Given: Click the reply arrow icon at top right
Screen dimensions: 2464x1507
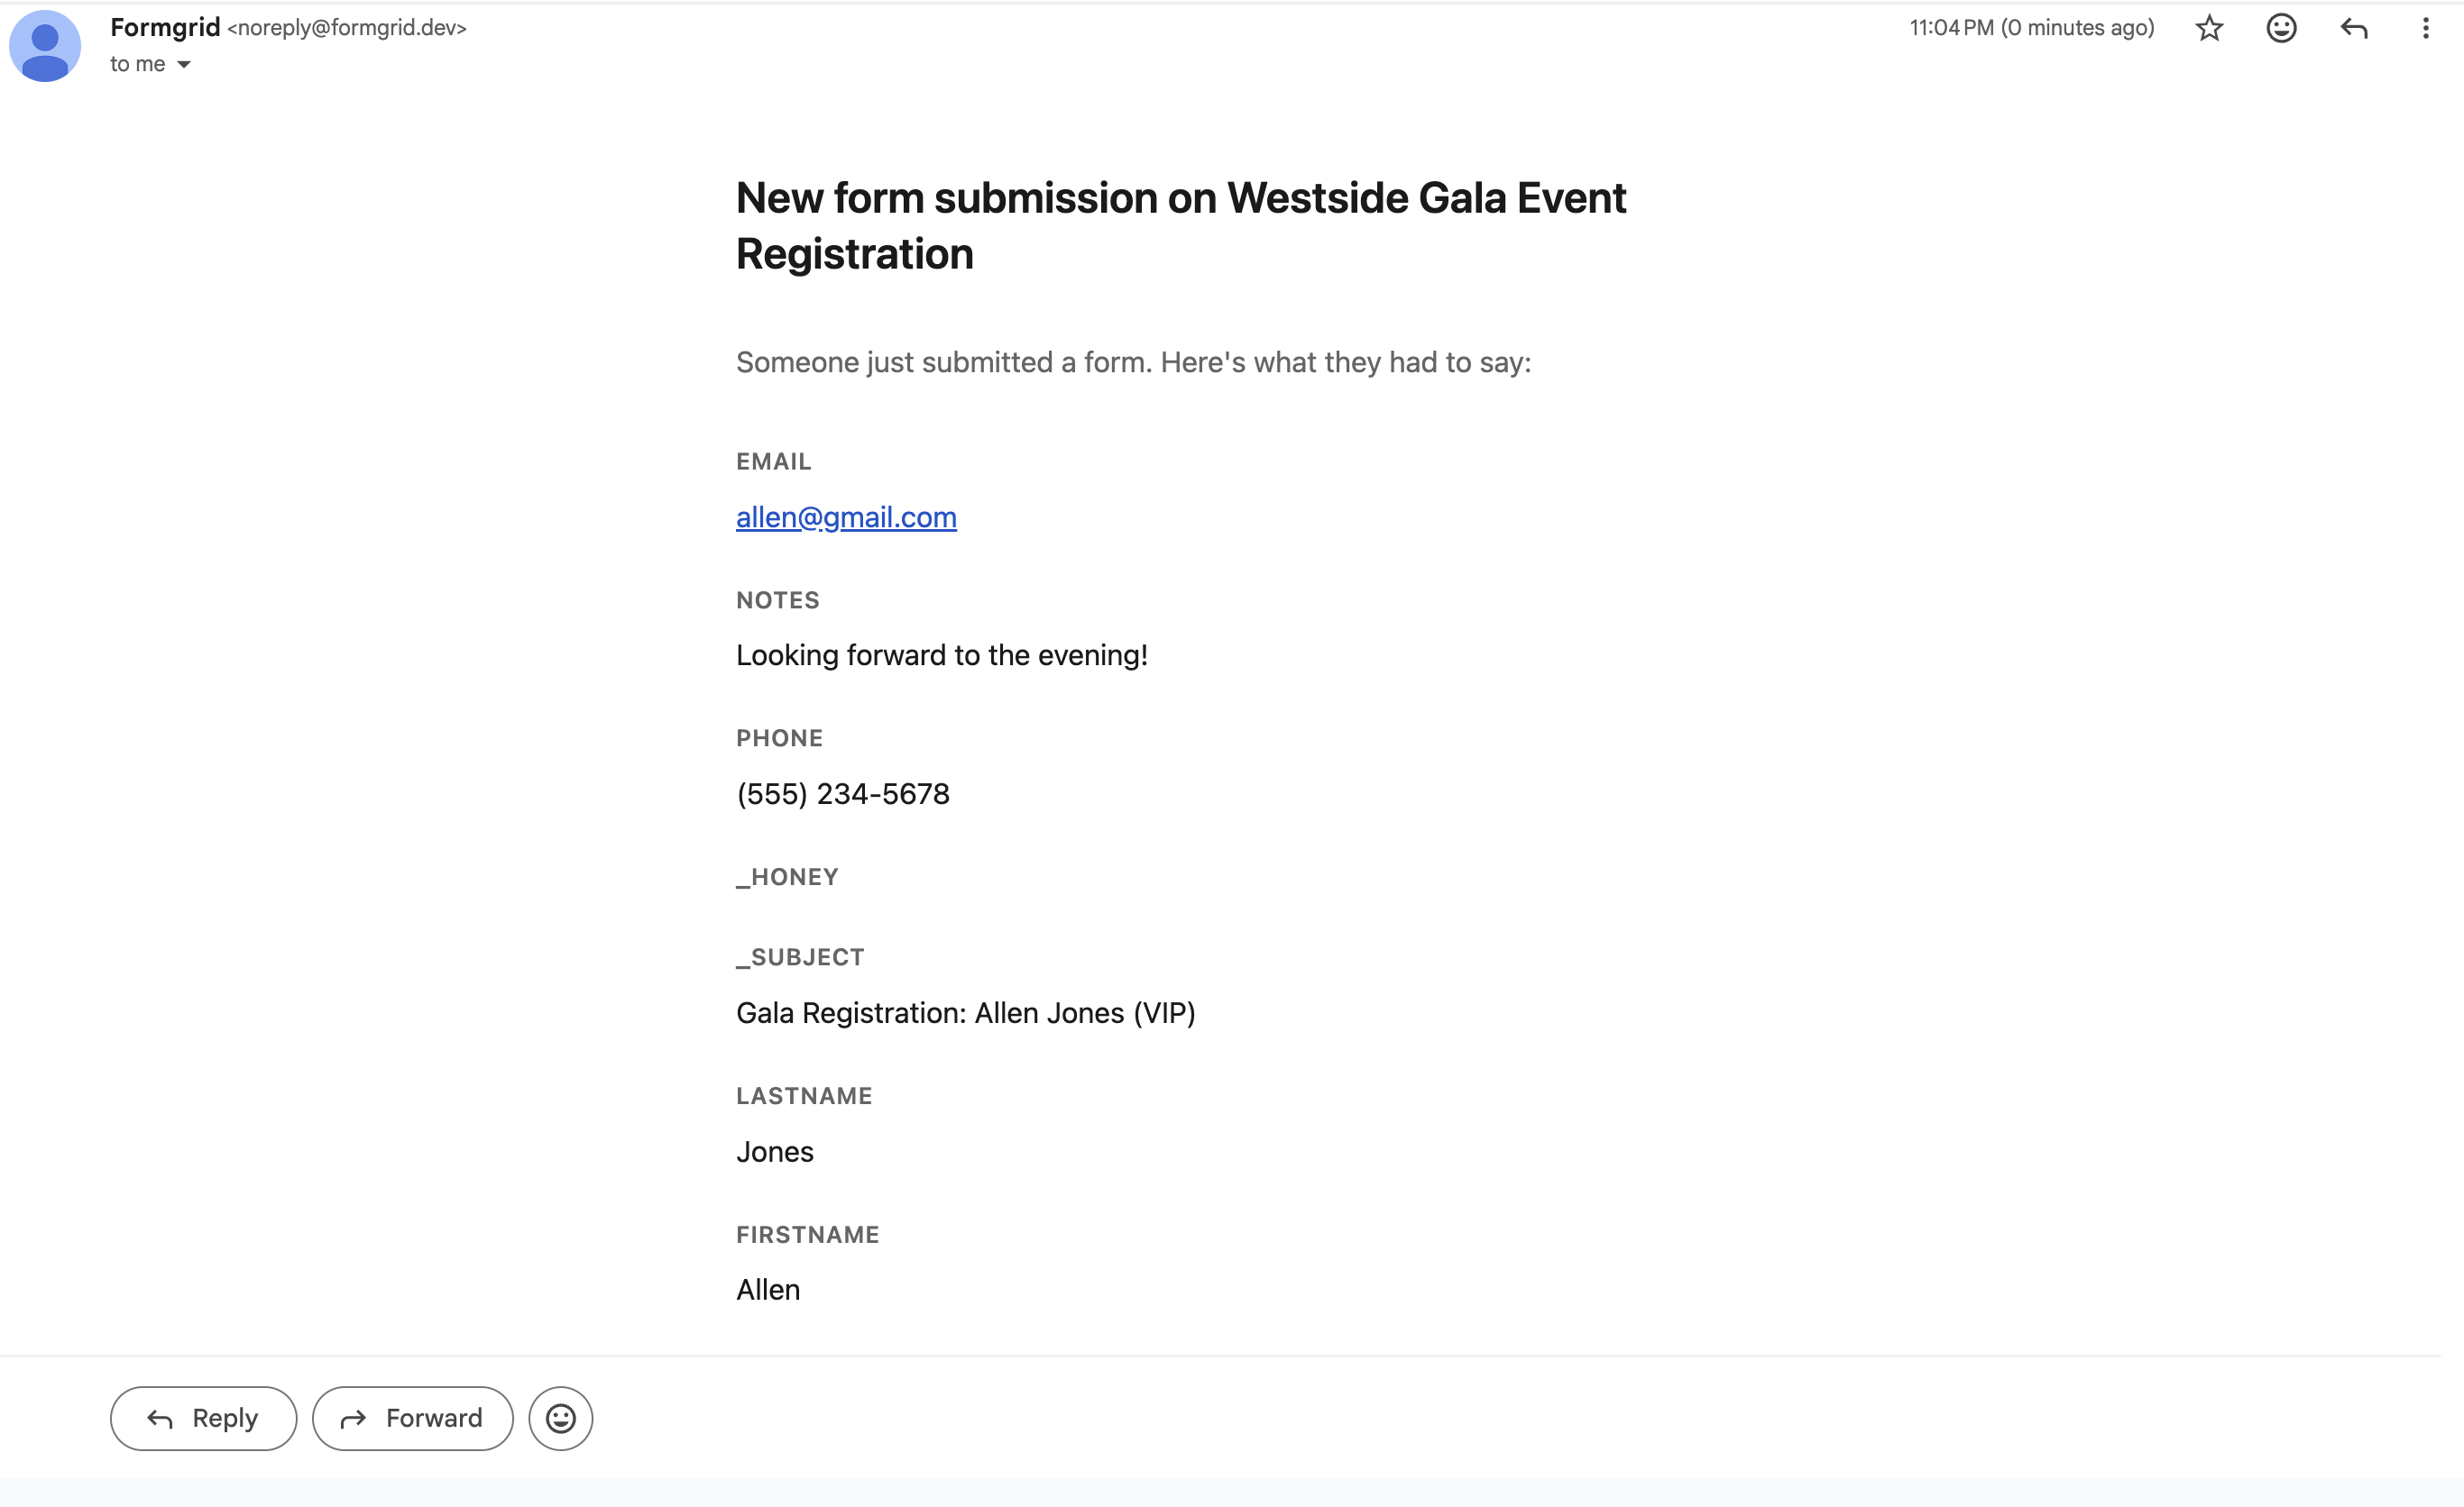Looking at the screenshot, I should pyautogui.click(x=2354, y=28).
